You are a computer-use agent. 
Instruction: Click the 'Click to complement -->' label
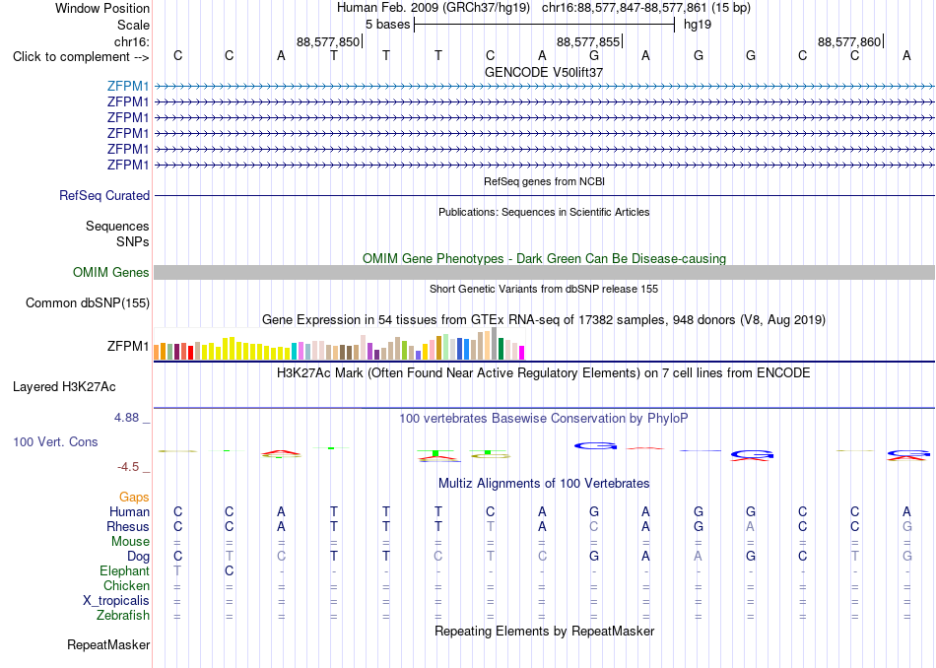click(x=81, y=57)
